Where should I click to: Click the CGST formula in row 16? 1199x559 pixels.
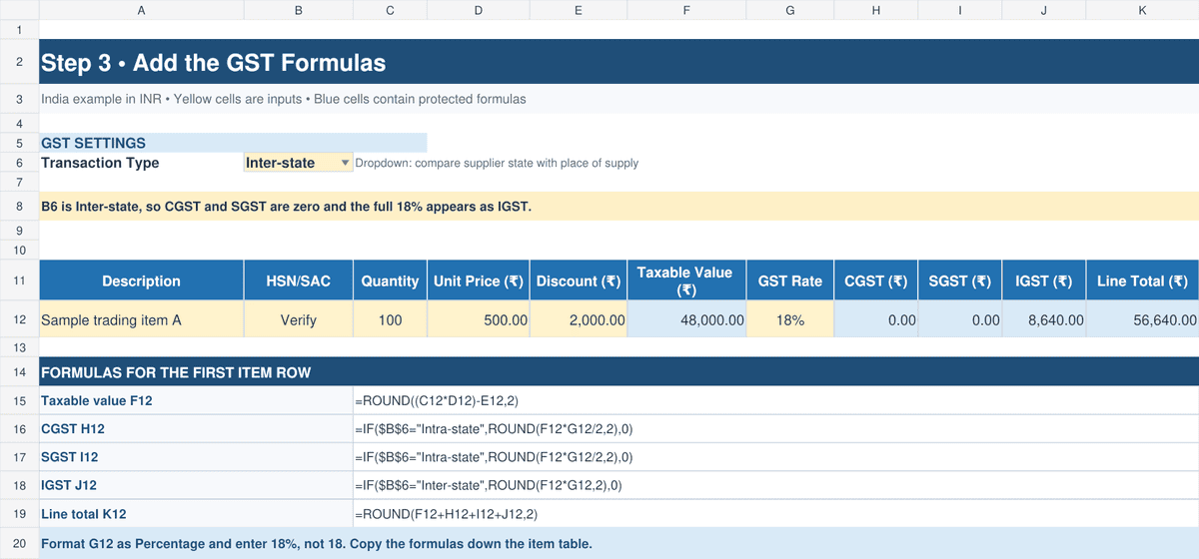[494, 429]
